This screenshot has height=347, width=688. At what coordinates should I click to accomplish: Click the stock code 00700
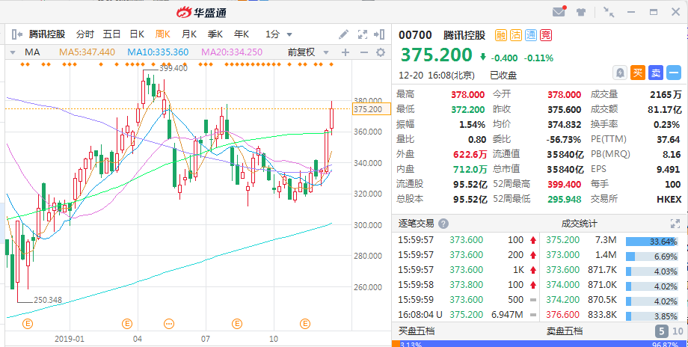pos(415,35)
